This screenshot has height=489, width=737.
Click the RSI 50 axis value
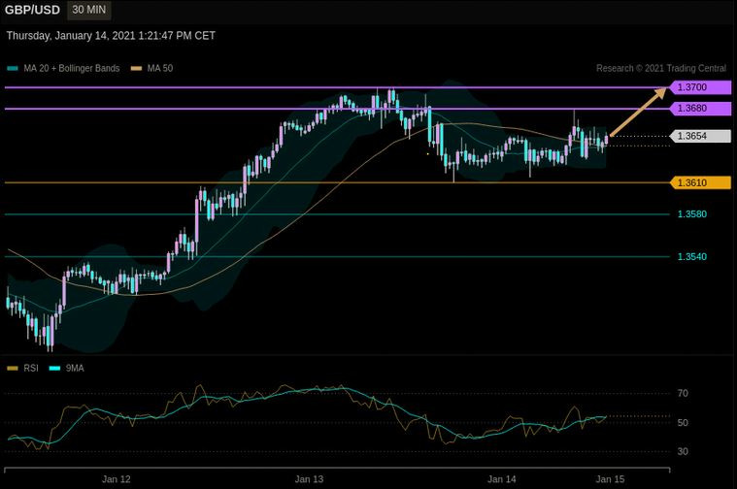pos(683,423)
